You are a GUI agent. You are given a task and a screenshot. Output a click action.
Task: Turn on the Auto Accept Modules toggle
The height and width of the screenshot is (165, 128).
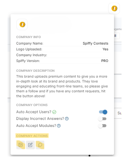(x=102, y=126)
